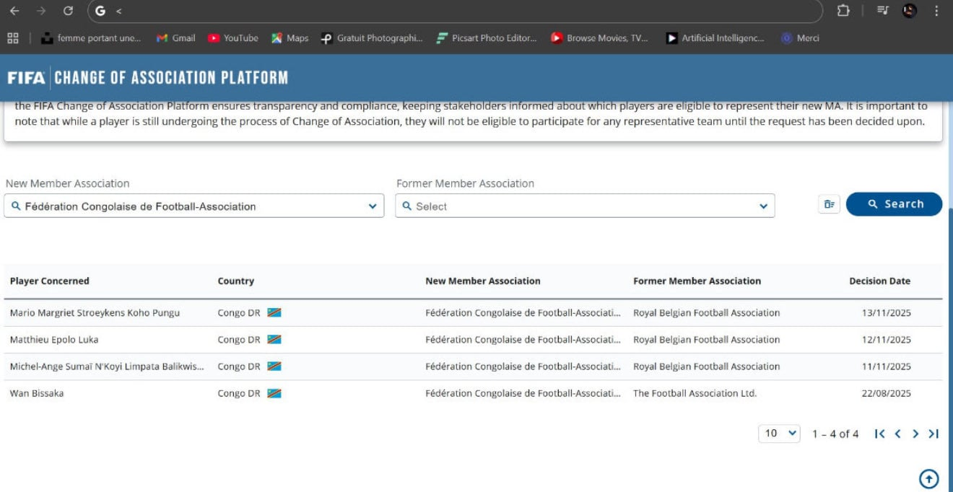The width and height of the screenshot is (953, 492).
Task: Open the Gmail bookmark
Action: coord(175,38)
